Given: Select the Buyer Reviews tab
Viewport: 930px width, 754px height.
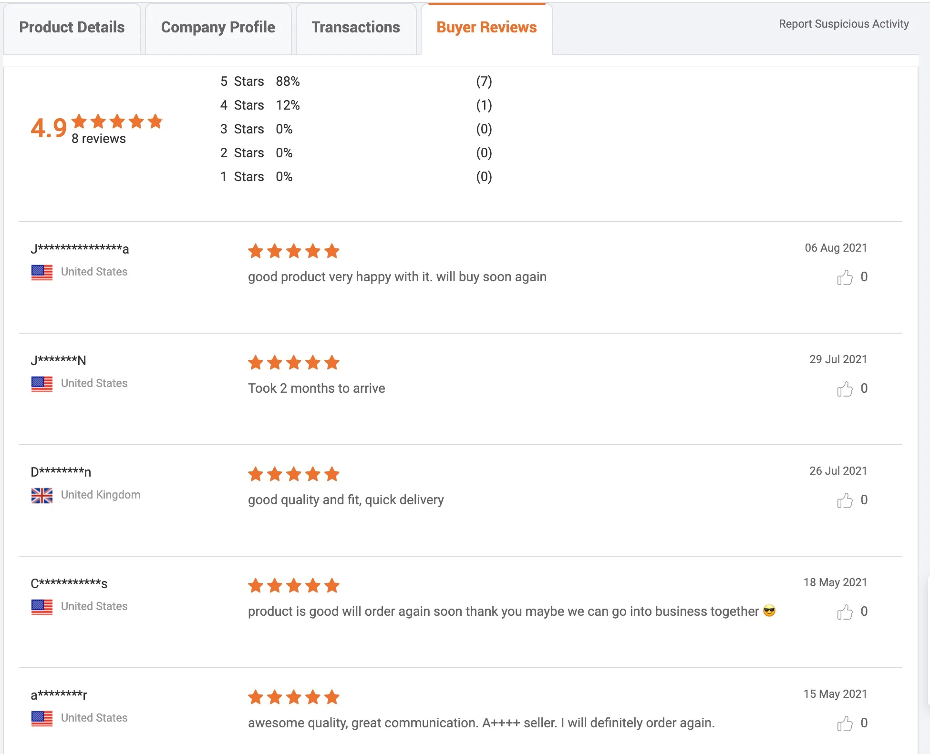Looking at the screenshot, I should coord(486,28).
